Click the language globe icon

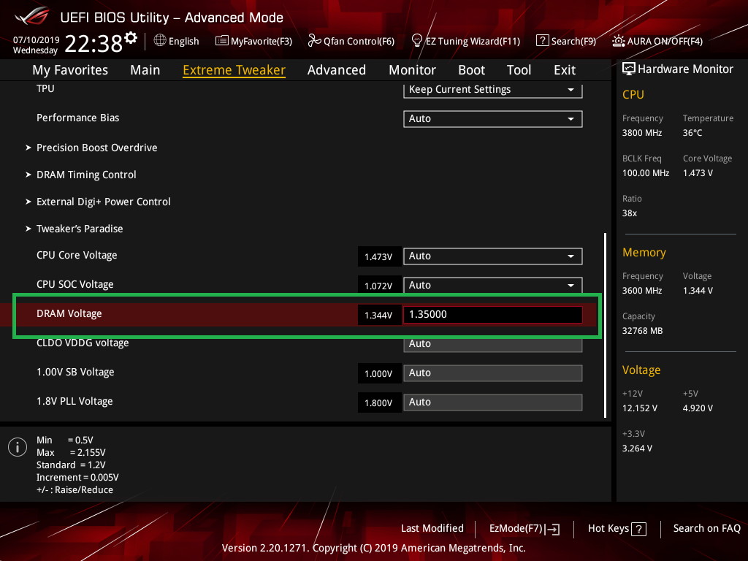click(x=160, y=41)
